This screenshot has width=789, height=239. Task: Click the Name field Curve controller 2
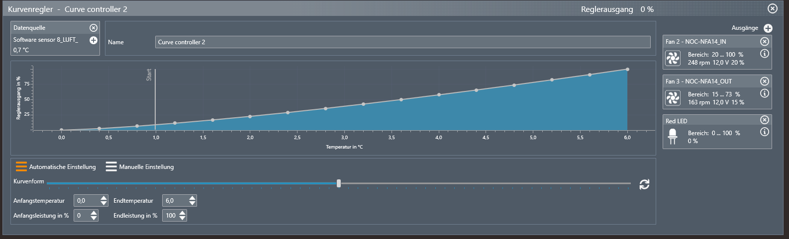tap(402, 42)
